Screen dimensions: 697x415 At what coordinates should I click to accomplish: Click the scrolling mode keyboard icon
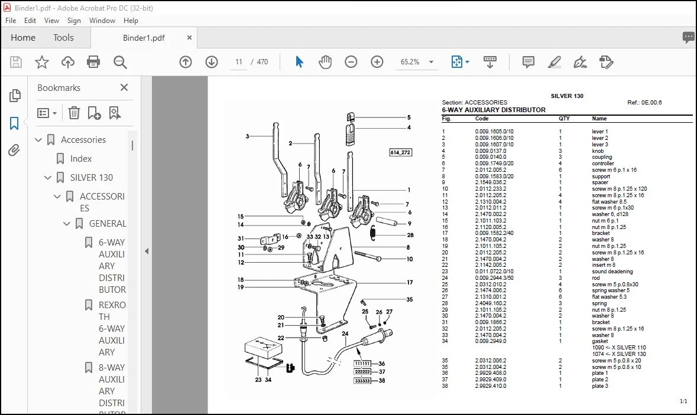[490, 62]
